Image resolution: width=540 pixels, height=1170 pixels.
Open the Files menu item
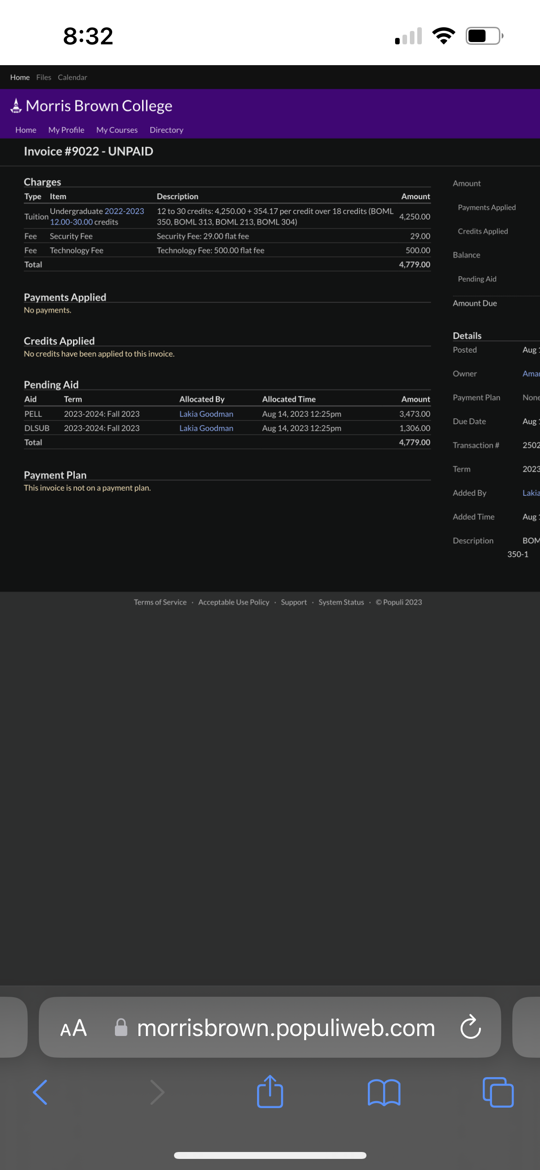coord(44,77)
